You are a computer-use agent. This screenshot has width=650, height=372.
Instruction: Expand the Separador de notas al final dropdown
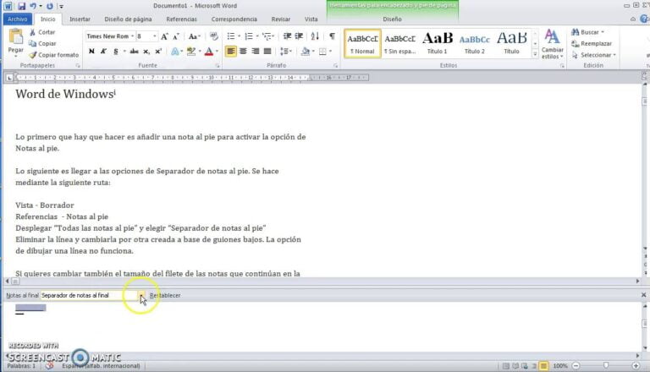pyautogui.click(x=141, y=295)
